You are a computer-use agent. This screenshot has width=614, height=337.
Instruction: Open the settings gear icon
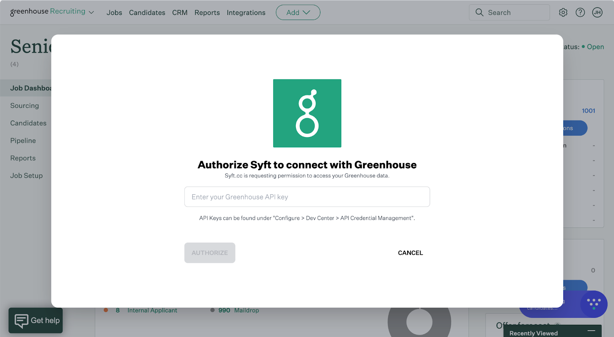click(563, 12)
